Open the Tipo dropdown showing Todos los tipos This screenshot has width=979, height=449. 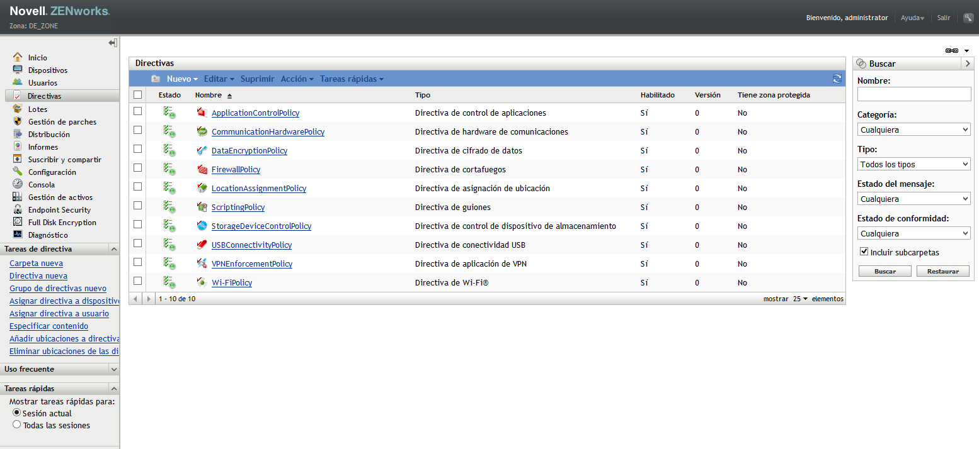point(914,164)
